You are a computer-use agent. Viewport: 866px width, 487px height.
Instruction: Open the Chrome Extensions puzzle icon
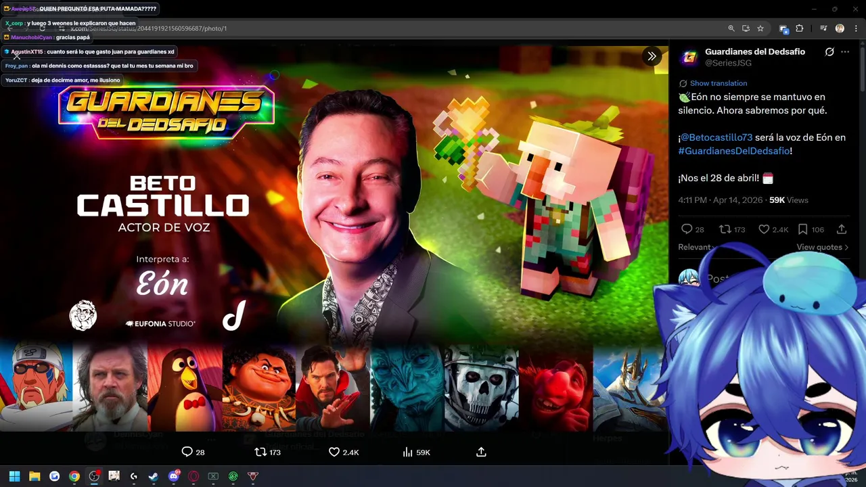800,28
